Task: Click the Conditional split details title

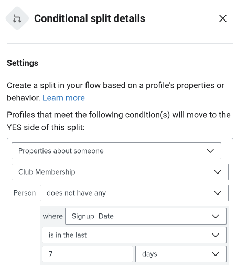Action: [90, 18]
